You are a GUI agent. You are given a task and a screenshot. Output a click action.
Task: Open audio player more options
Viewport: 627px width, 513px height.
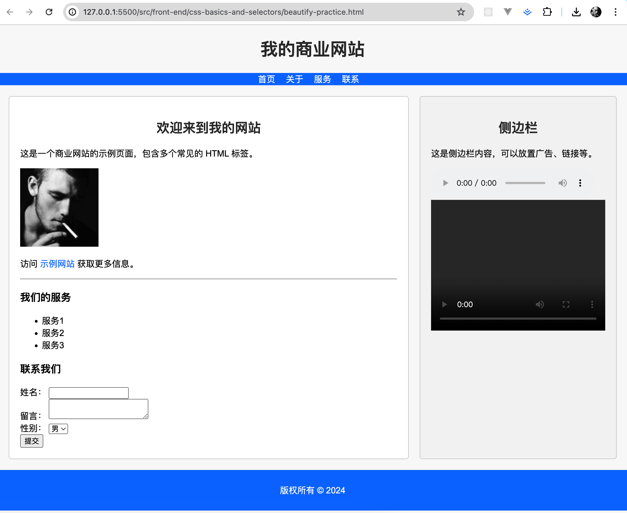[580, 183]
